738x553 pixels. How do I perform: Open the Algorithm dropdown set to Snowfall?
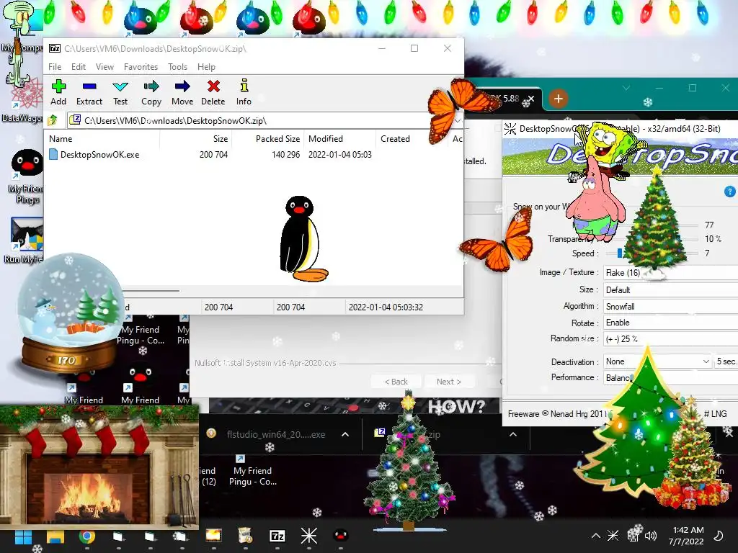tap(671, 307)
